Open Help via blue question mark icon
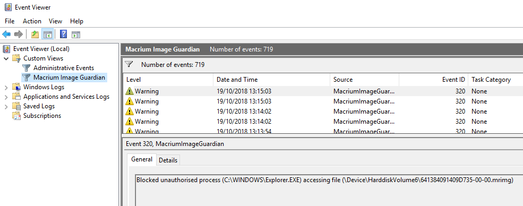The width and height of the screenshot is (523, 206). click(x=63, y=34)
